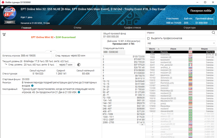
Task: Click the 1st place payout $103 723,50
Action: pos(139,56)
